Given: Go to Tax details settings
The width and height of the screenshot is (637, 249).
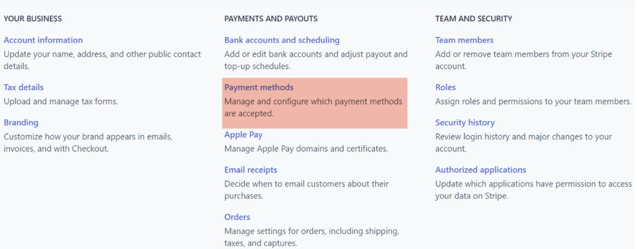Looking at the screenshot, I should click(x=24, y=87).
